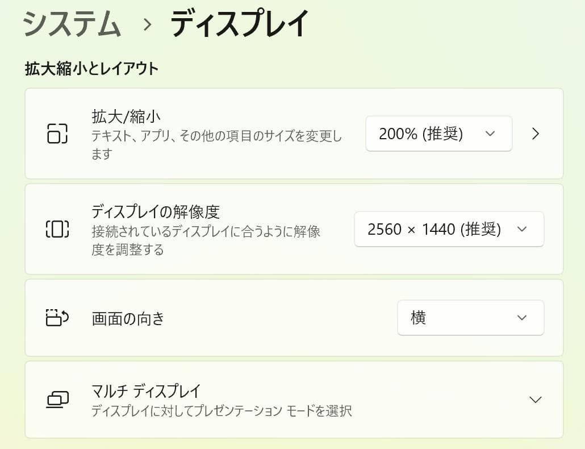Select the 画面の向き row label
The width and height of the screenshot is (585, 449).
[128, 318]
